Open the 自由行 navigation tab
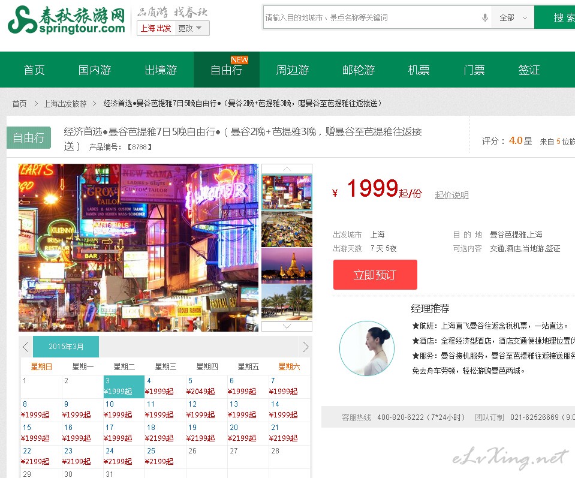 pyautogui.click(x=226, y=70)
